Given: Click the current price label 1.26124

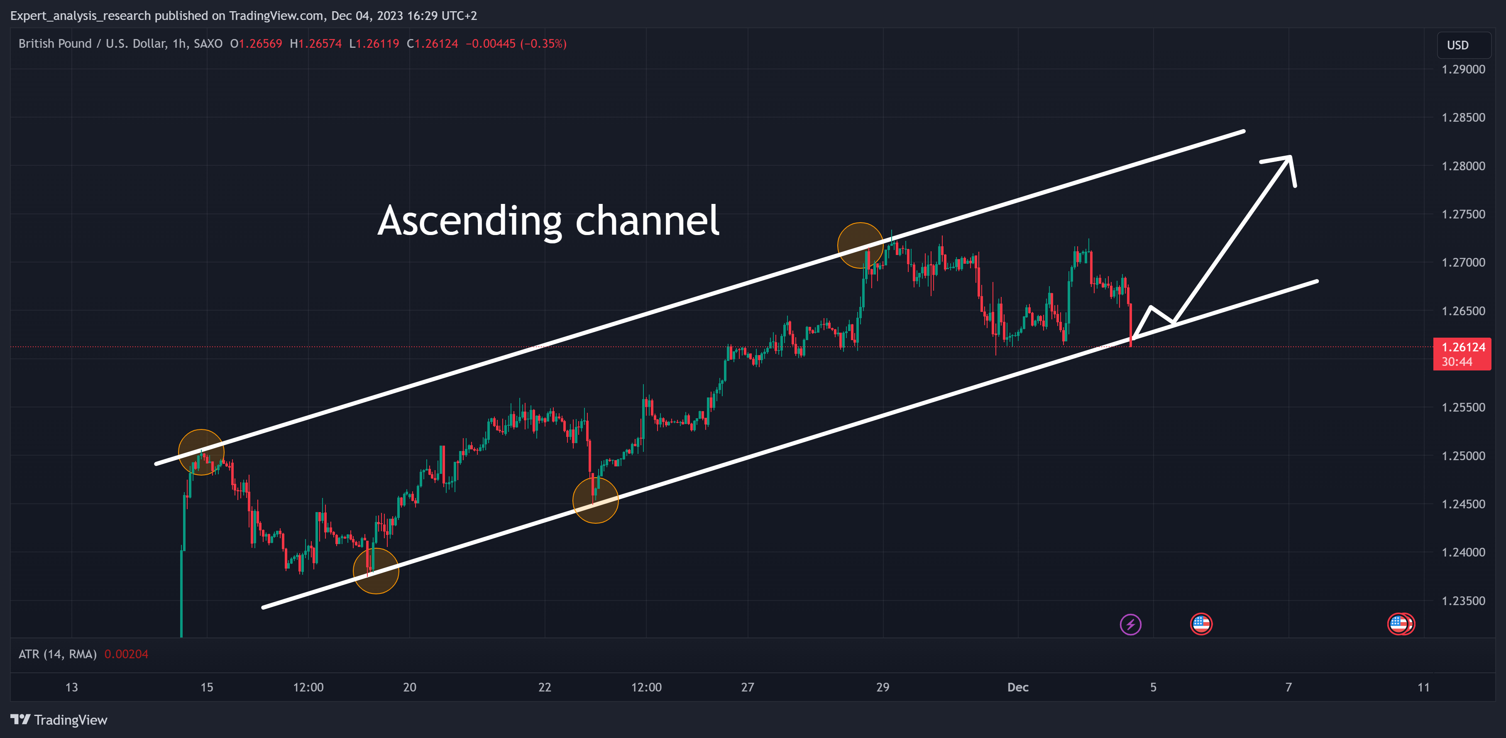Looking at the screenshot, I should 1463,347.
